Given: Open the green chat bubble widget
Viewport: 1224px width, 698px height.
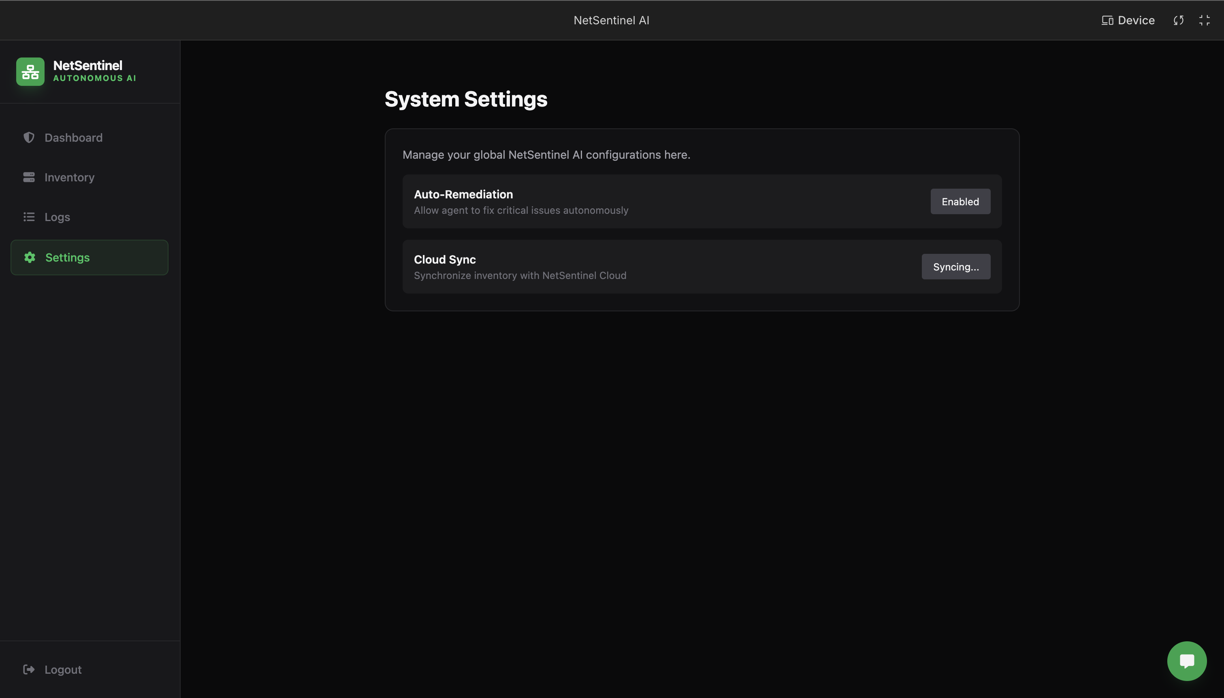Looking at the screenshot, I should (x=1187, y=661).
